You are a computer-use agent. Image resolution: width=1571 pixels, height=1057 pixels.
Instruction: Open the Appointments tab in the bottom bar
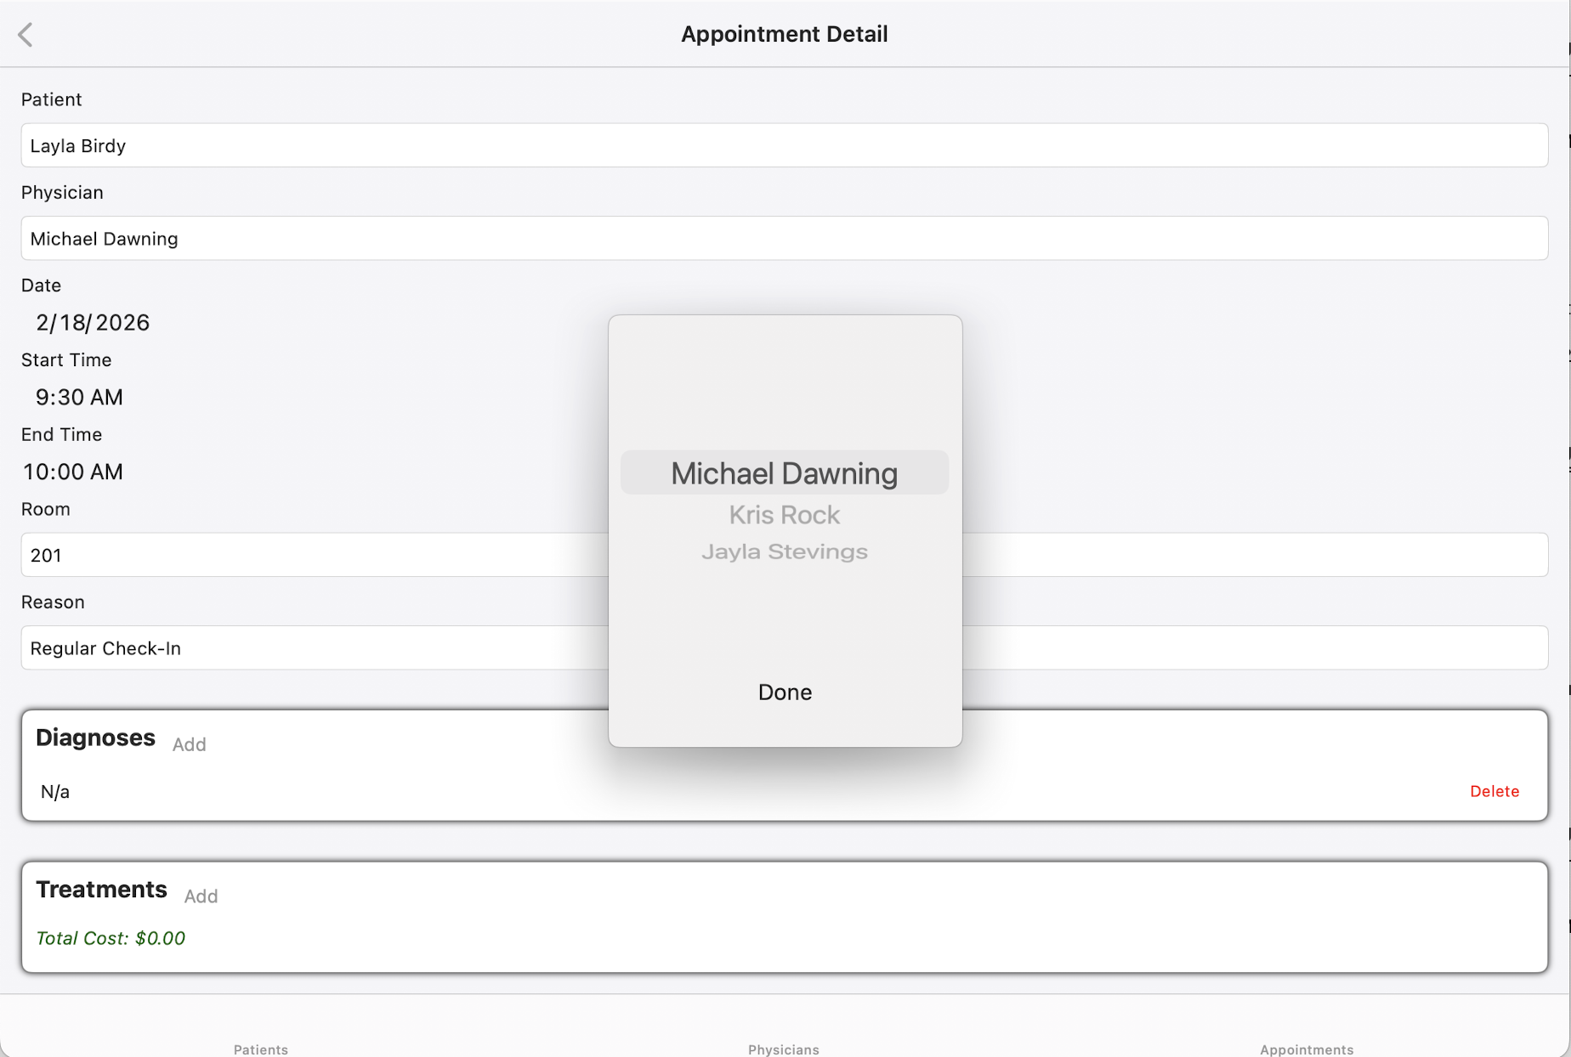click(1306, 1049)
